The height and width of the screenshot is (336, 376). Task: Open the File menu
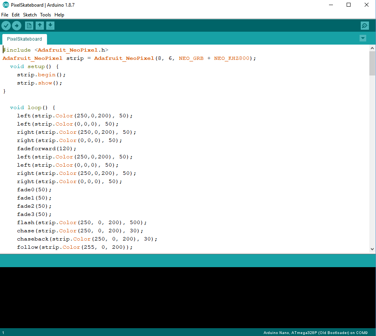[x=5, y=15]
